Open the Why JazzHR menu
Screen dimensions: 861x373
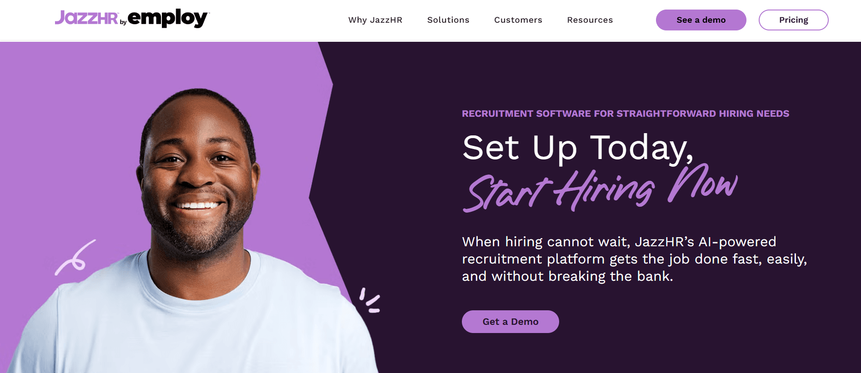tap(375, 20)
